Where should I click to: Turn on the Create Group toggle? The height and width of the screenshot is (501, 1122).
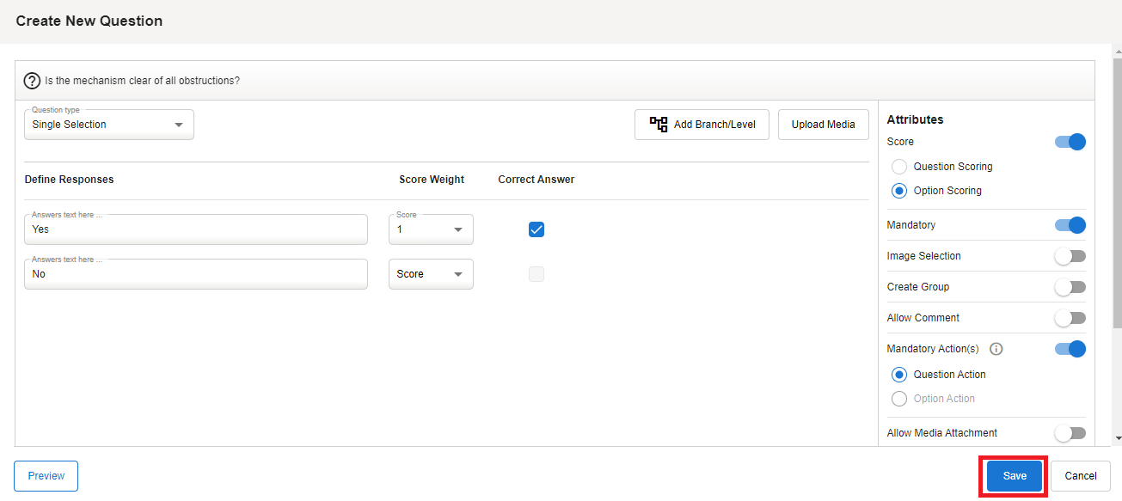tap(1070, 287)
